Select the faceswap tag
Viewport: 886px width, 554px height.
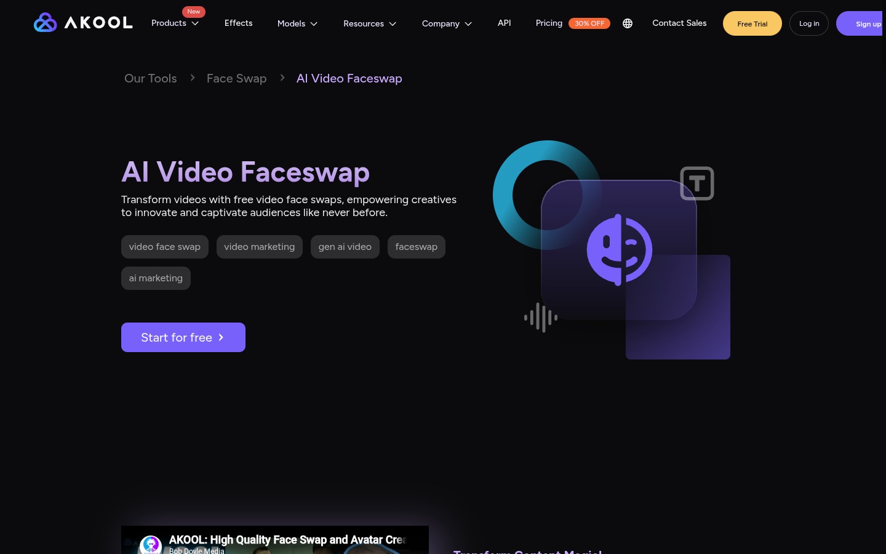(x=417, y=247)
